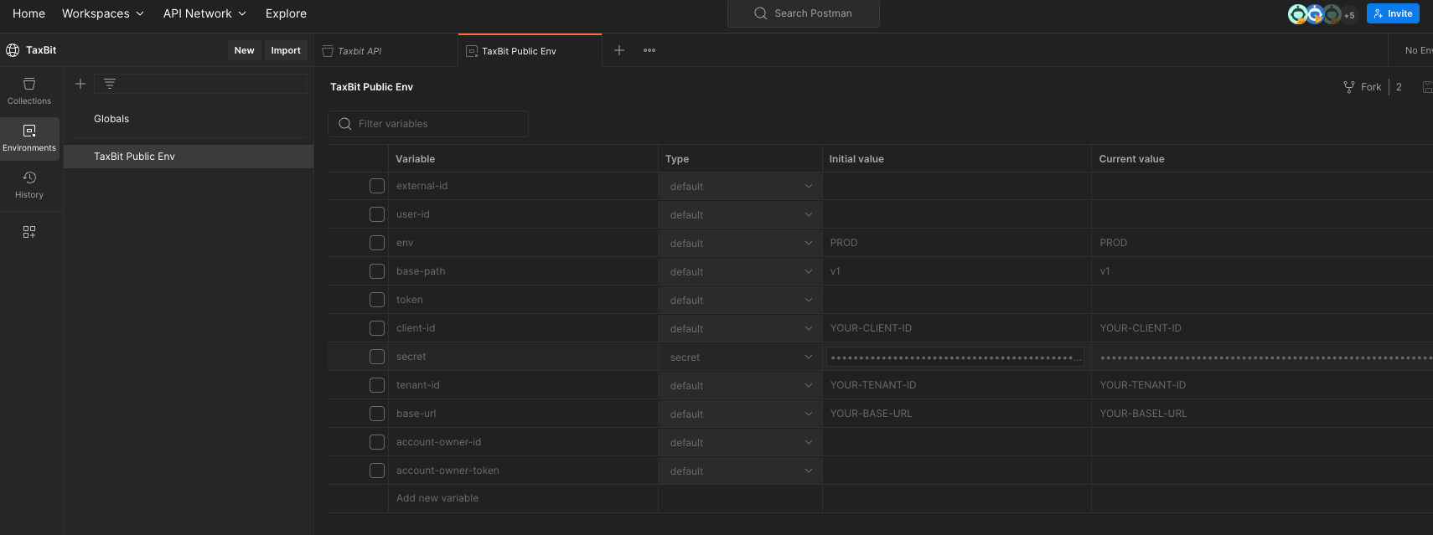Click the third dark-green collaborator avatar

[x=1332, y=14]
